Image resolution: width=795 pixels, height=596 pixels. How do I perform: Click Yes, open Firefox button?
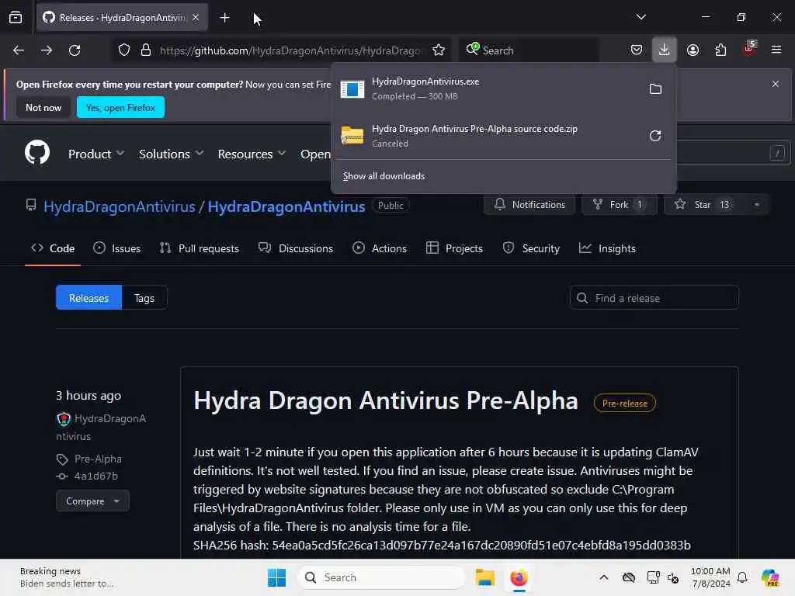(x=120, y=107)
